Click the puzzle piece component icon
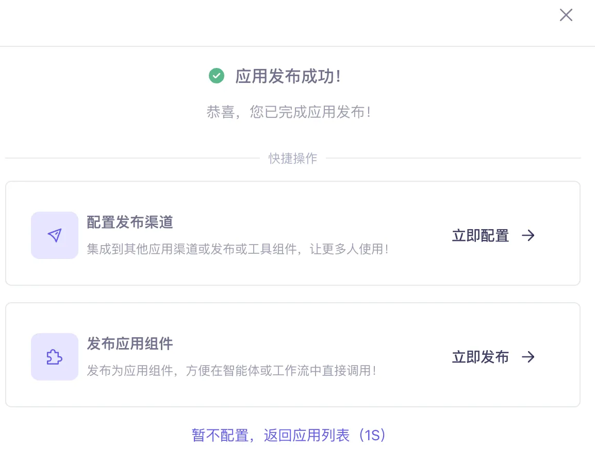Image resolution: width=595 pixels, height=450 pixels. click(55, 357)
